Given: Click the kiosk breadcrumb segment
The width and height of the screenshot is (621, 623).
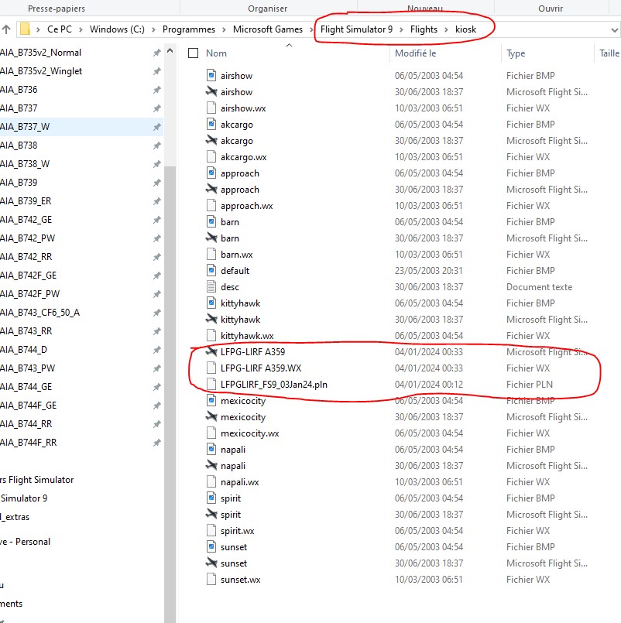Looking at the screenshot, I should point(465,29).
